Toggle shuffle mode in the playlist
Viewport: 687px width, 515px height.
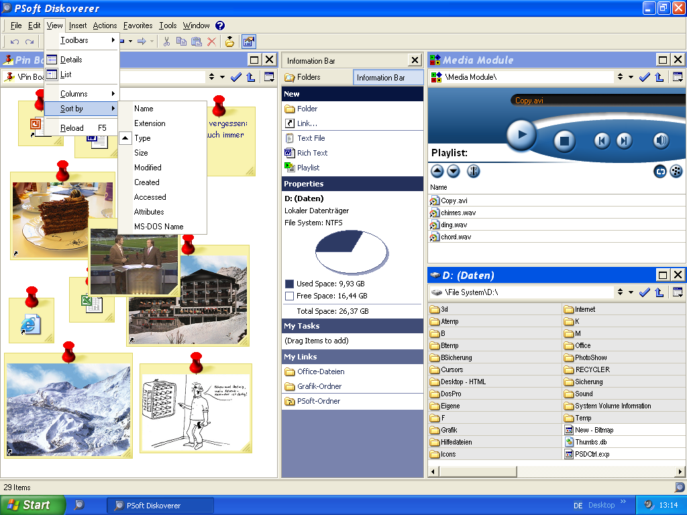tap(676, 172)
